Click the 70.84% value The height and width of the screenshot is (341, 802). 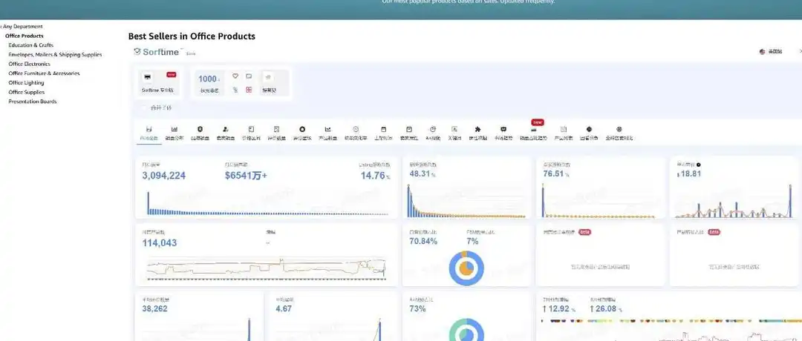423,242
